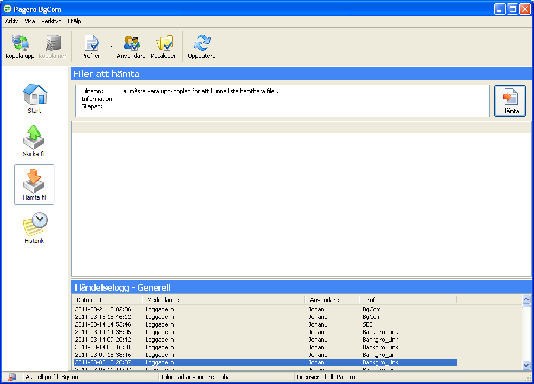Click the Pagero BgCom title bar logo

7,9
